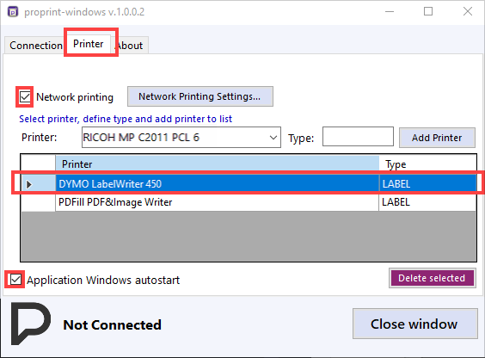Open the Printer dropdown showing RICOH MP C2011
Viewport: 485px width, 358px height.
point(181,137)
